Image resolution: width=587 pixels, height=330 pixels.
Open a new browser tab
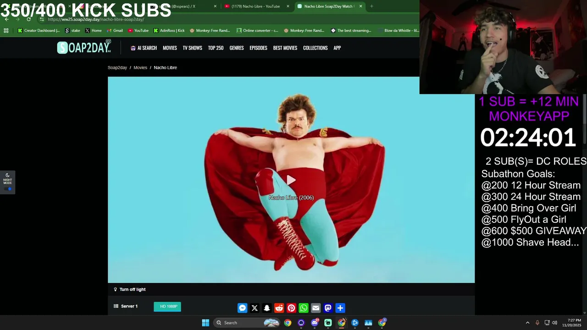coord(371,6)
